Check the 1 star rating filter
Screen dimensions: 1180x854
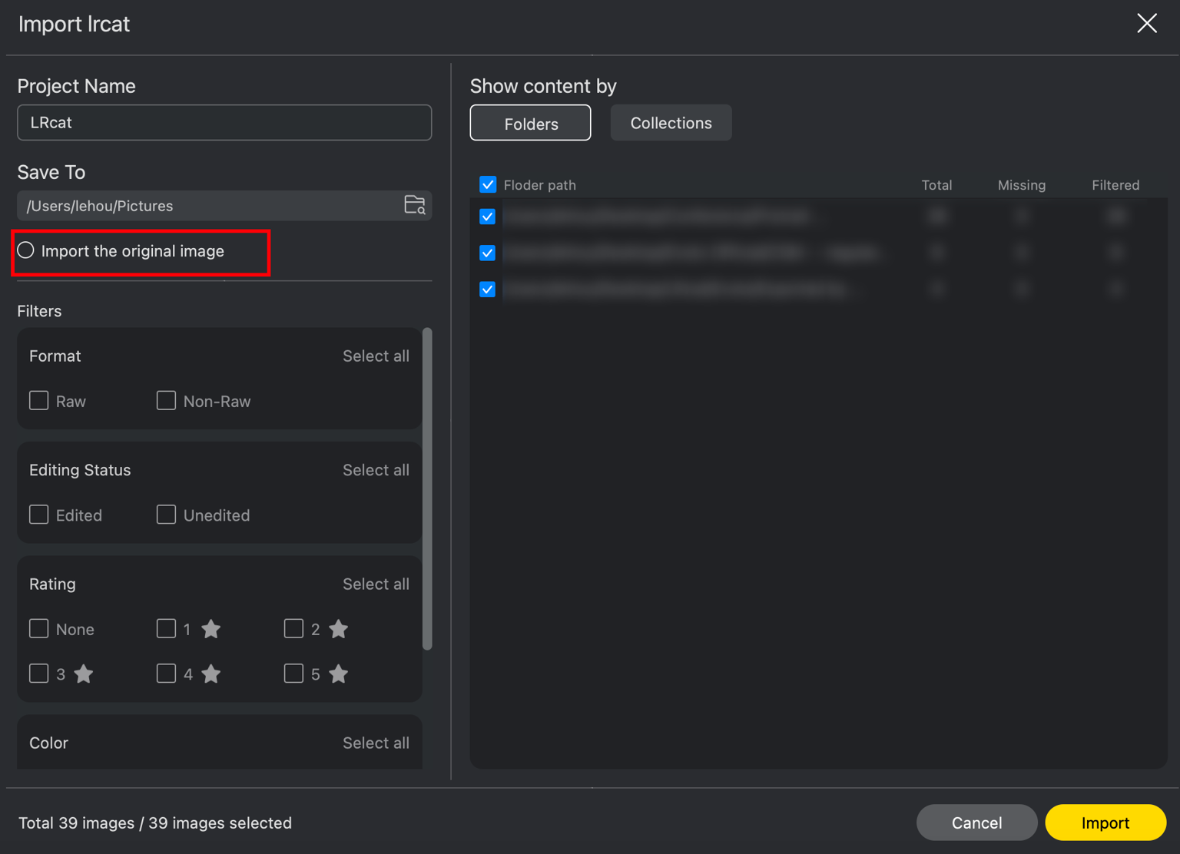tap(166, 629)
